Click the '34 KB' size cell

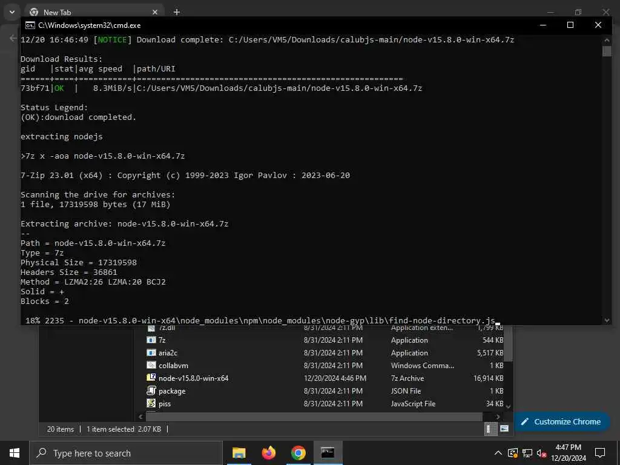coord(495,404)
